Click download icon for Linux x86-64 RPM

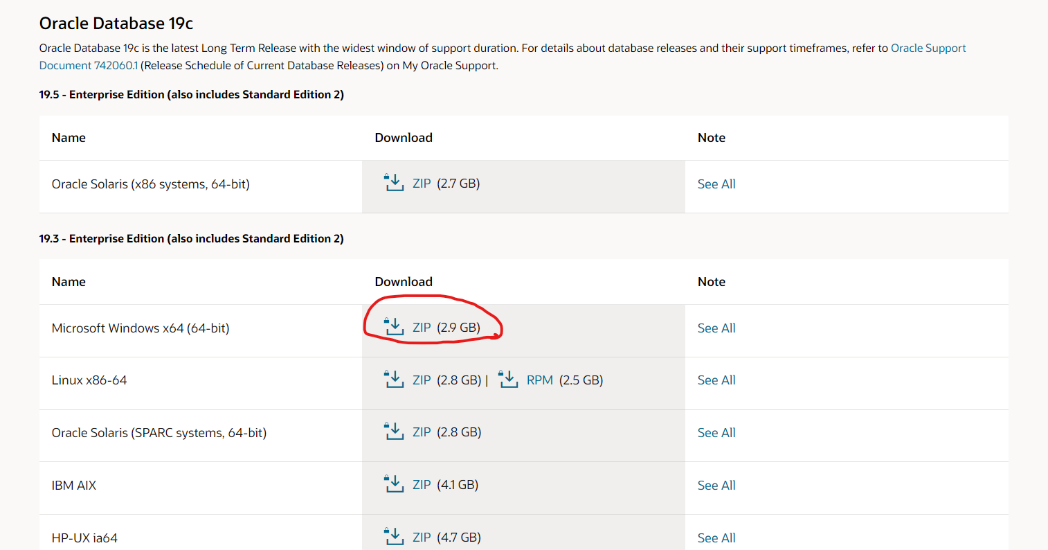[508, 380]
